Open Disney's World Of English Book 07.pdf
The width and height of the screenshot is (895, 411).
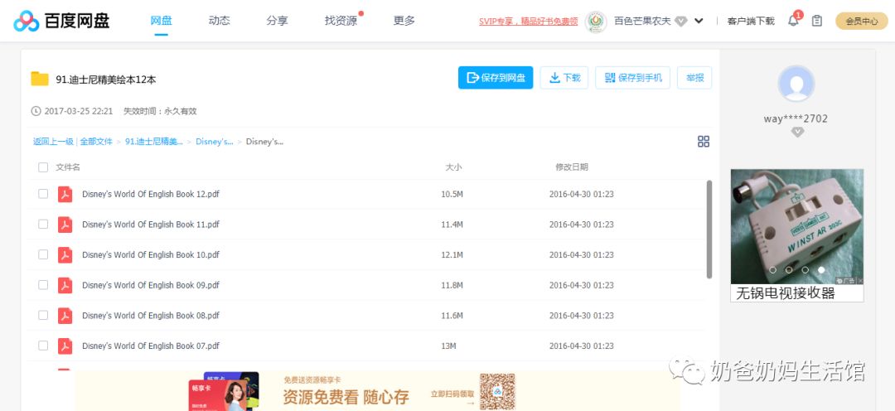pos(151,346)
